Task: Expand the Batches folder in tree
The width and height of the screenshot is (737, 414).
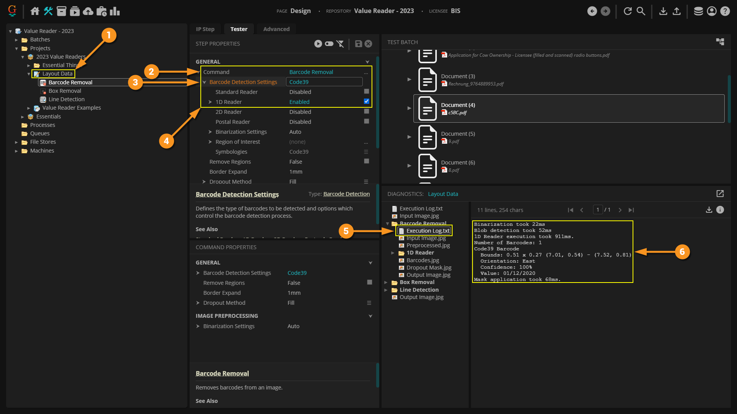Action: (17, 39)
